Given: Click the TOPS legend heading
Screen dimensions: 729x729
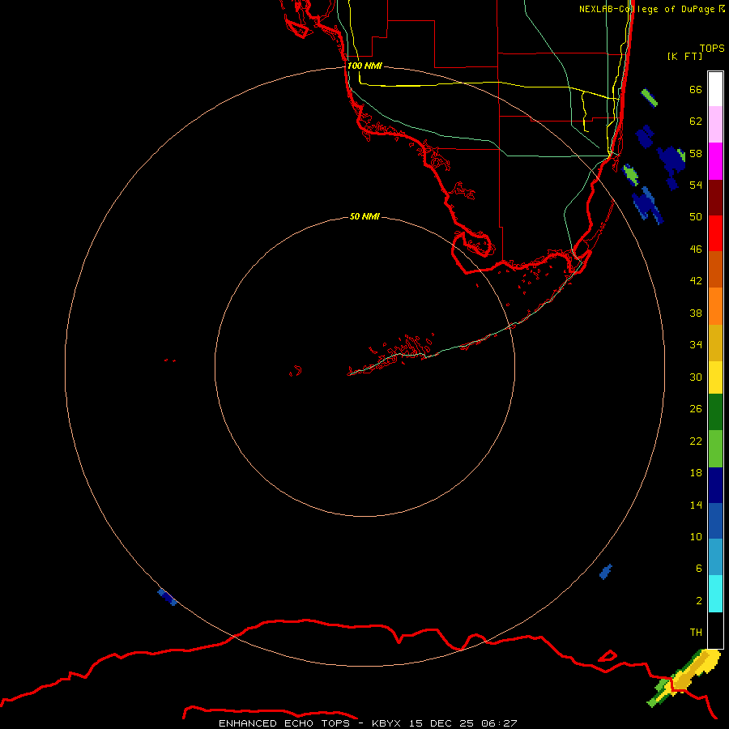Looking at the screenshot, I should (712, 48).
